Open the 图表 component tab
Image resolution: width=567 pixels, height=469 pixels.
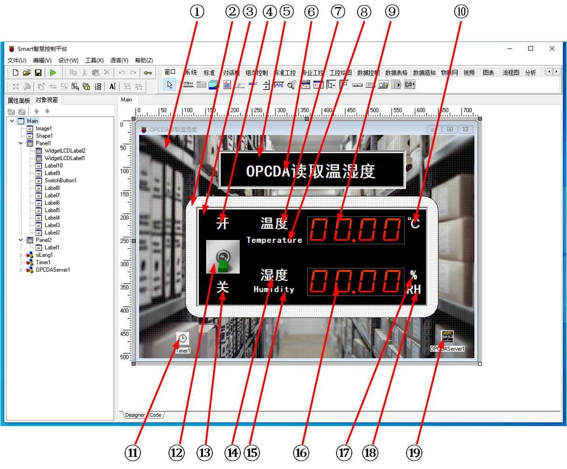[x=489, y=73]
